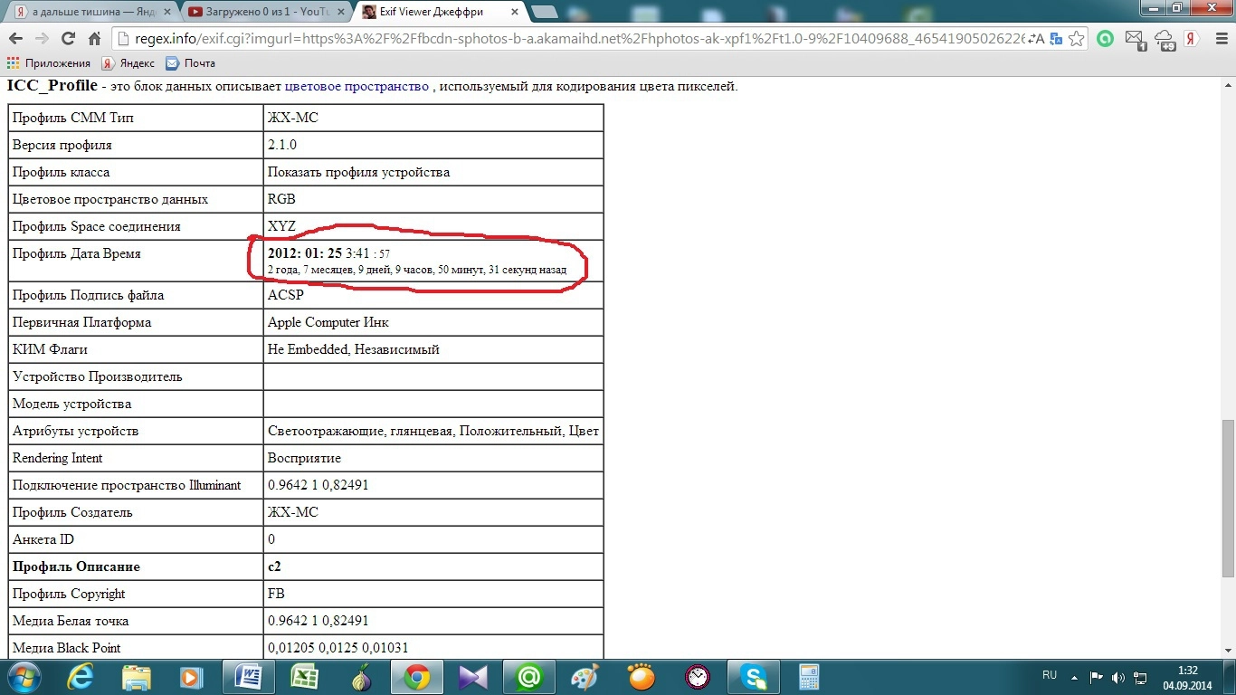Image resolution: width=1236 pixels, height=695 pixels.
Task: Switch to the "а дальше тишина" Yandex tab
Action: pyautogui.click(x=86, y=12)
